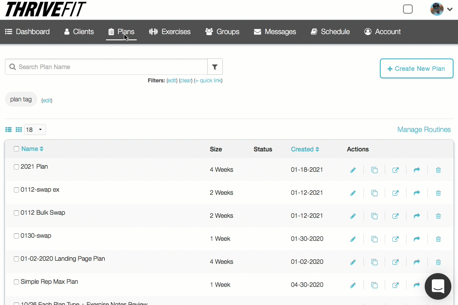Focus the Search Plan Name field

(x=111, y=67)
